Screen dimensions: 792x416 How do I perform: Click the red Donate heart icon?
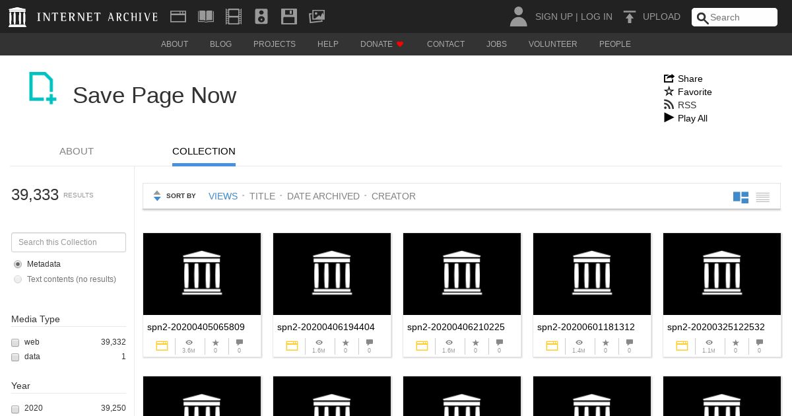tap(400, 44)
